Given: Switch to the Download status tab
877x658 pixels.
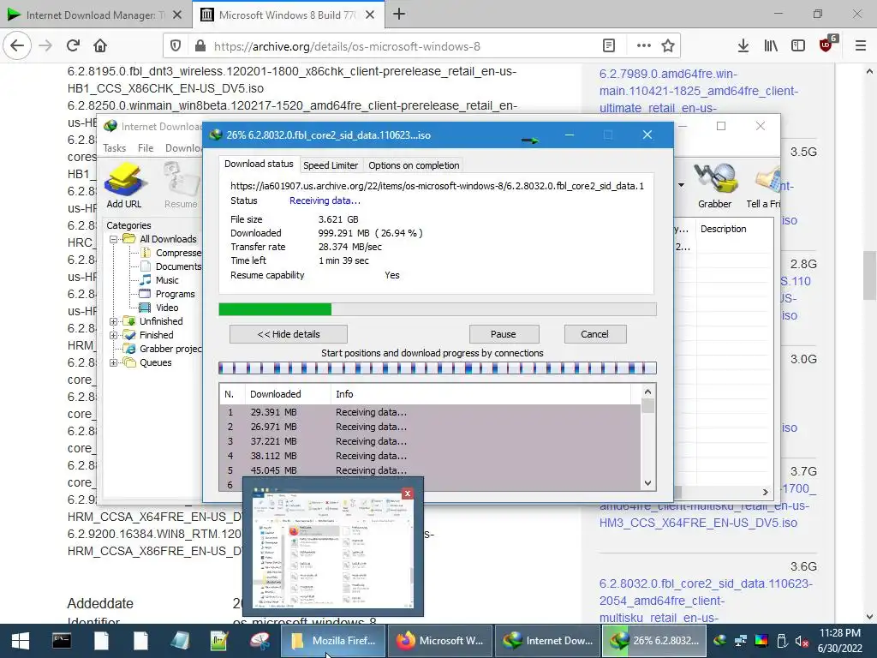Looking at the screenshot, I should [259, 164].
